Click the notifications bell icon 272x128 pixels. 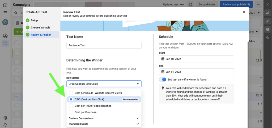coord(5,125)
